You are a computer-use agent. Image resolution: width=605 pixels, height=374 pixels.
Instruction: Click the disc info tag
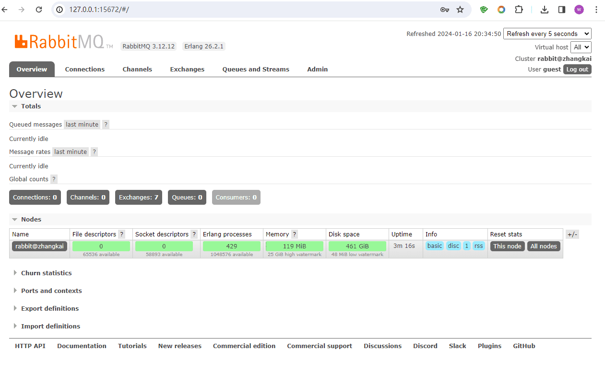click(453, 246)
